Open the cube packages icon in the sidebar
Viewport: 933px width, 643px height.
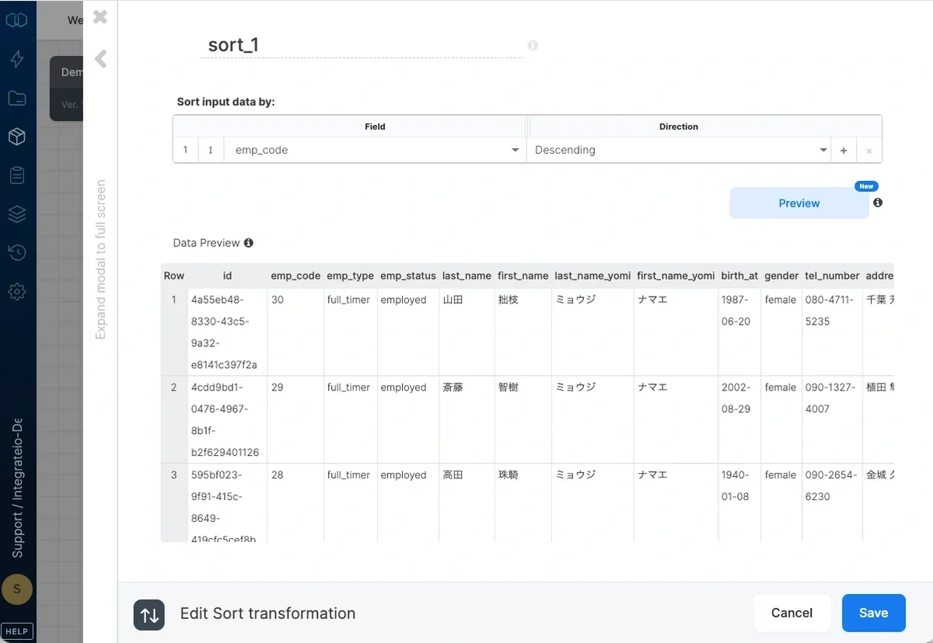click(x=17, y=137)
